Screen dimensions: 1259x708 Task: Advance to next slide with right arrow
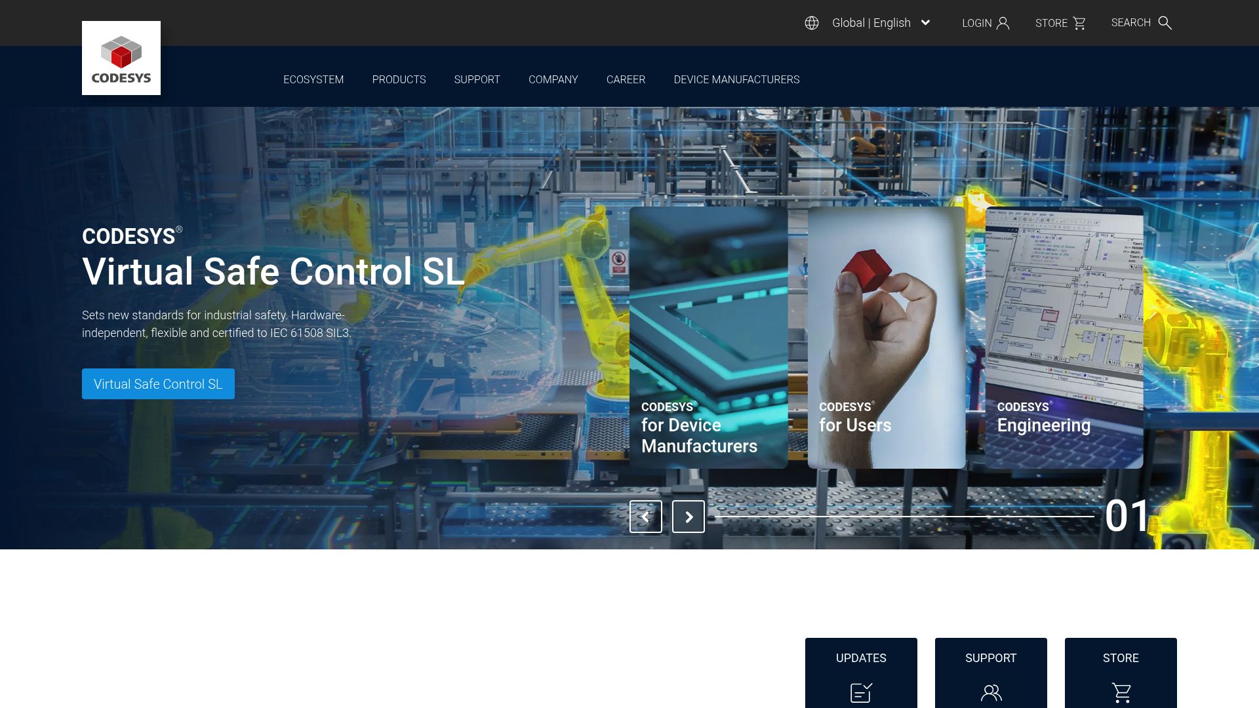click(x=689, y=517)
